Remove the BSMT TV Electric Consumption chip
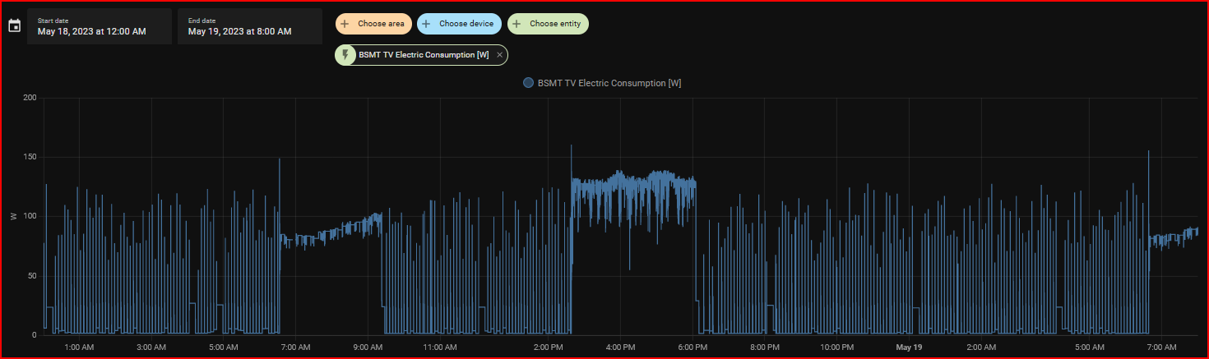This screenshot has height=359, width=1209. coord(499,55)
